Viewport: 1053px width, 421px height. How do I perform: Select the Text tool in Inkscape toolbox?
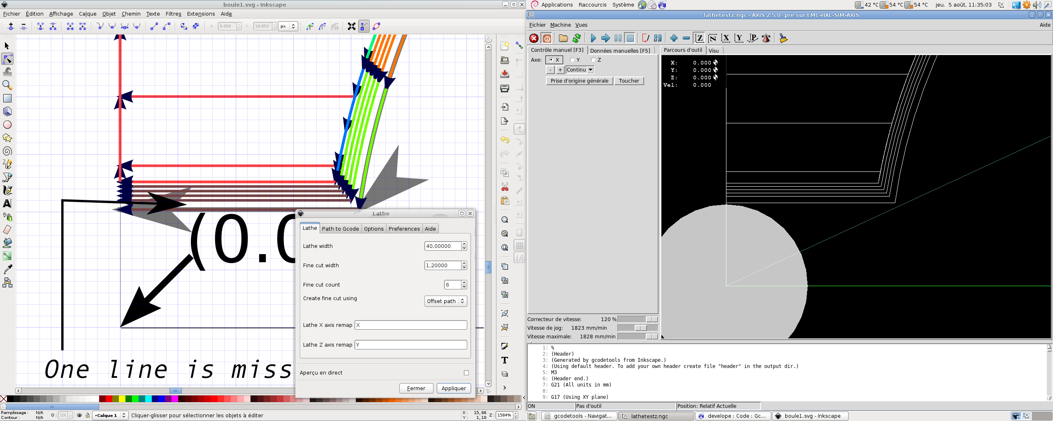pos(7,204)
